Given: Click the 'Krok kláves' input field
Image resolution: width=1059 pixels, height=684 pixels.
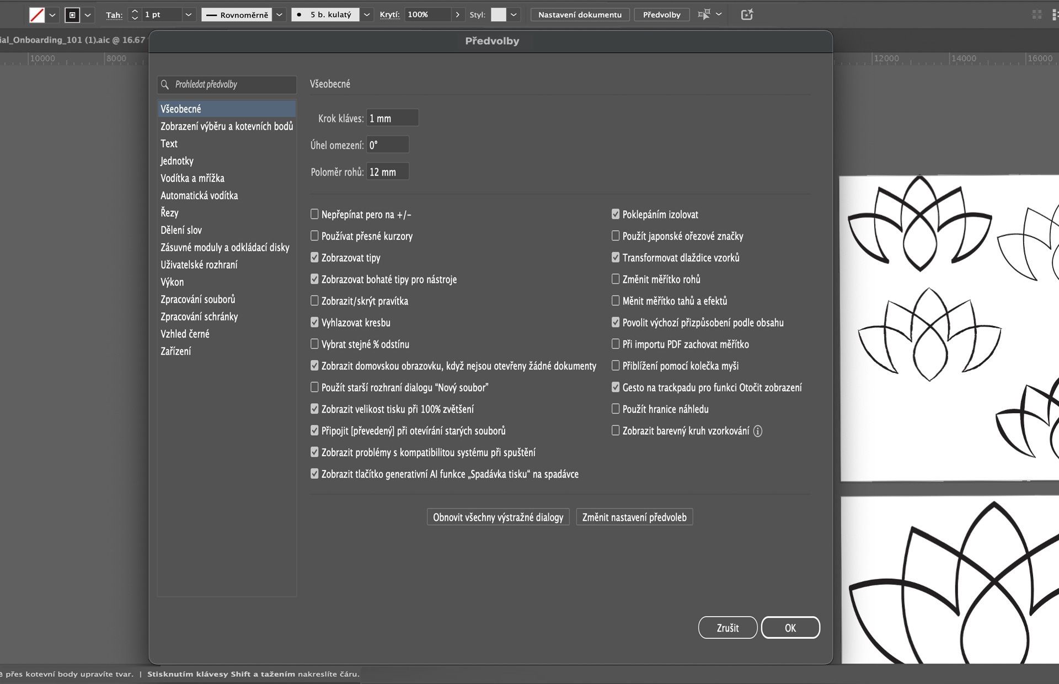Looking at the screenshot, I should point(392,117).
